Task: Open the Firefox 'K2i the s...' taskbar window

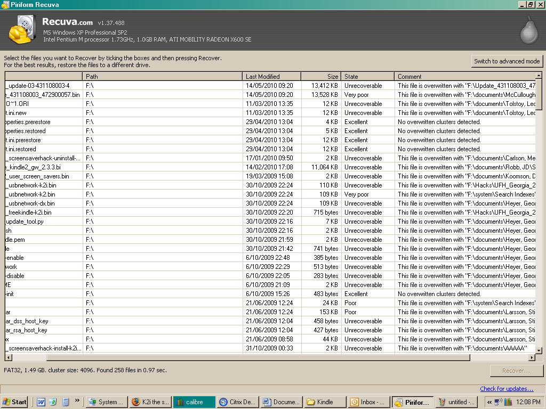Action: pos(150,402)
